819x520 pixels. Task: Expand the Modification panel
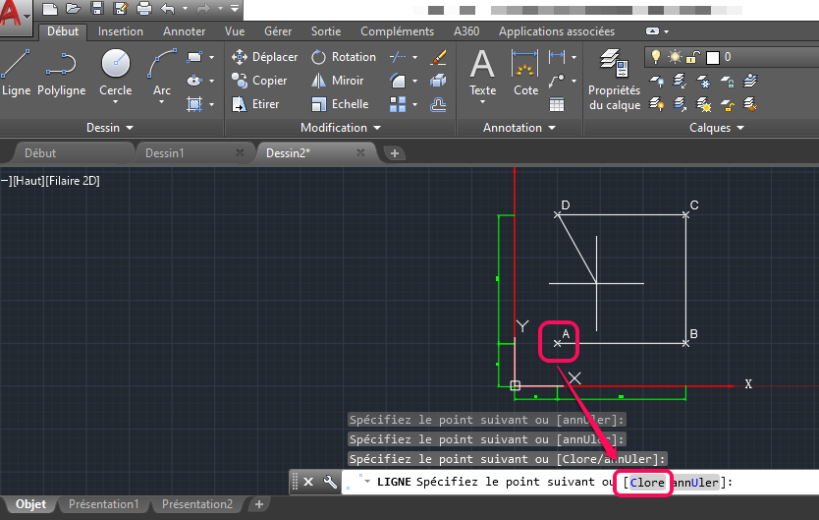pos(341,128)
